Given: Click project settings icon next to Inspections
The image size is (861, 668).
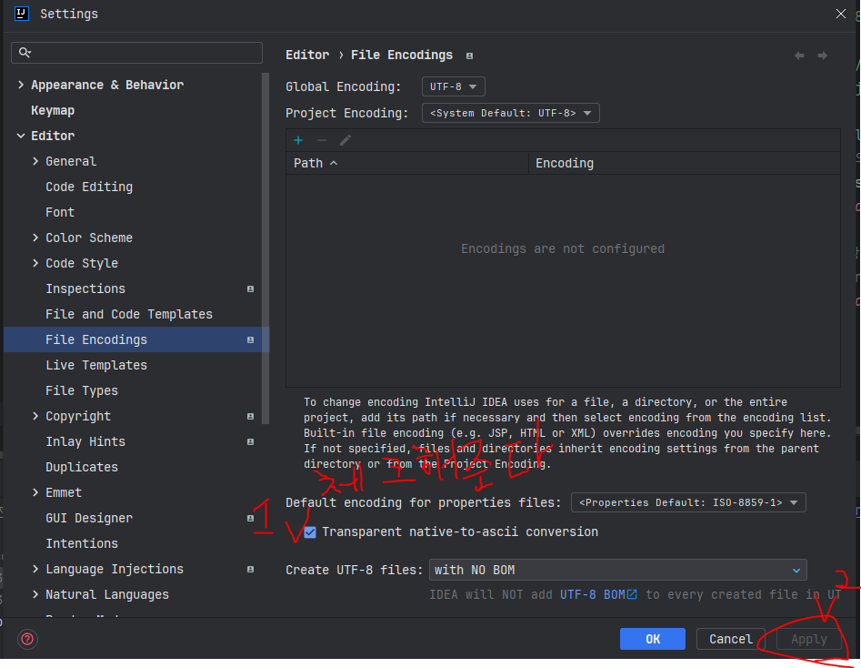Looking at the screenshot, I should (250, 289).
